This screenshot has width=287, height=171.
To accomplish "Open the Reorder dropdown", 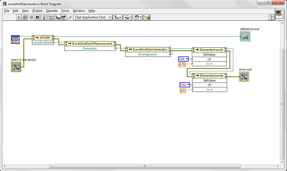I will tap(138, 17).
